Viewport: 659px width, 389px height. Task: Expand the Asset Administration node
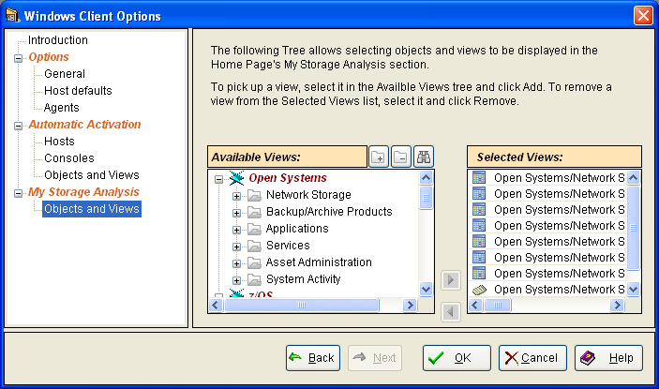(236, 263)
